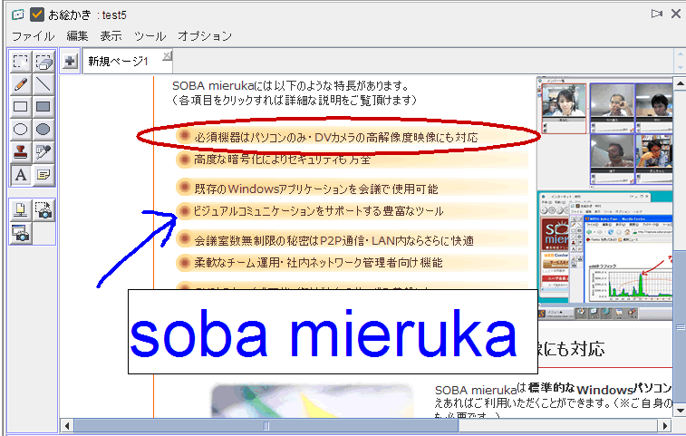
Task: Select the area eraser tool
Action: 43,62
